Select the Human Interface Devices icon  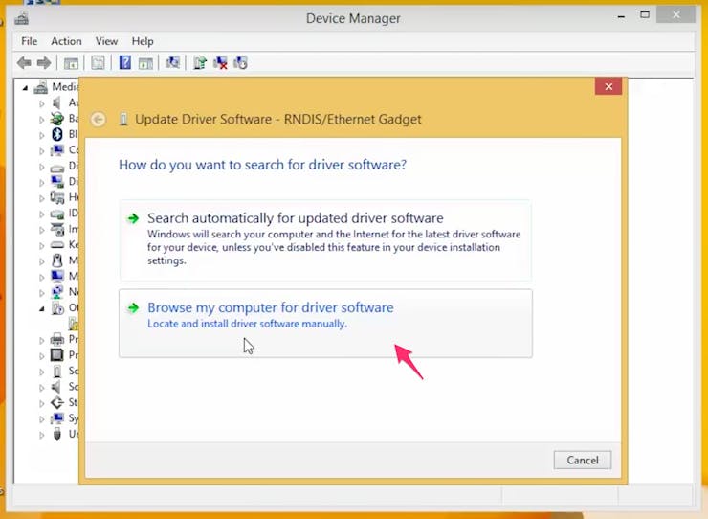[x=56, y=197]
